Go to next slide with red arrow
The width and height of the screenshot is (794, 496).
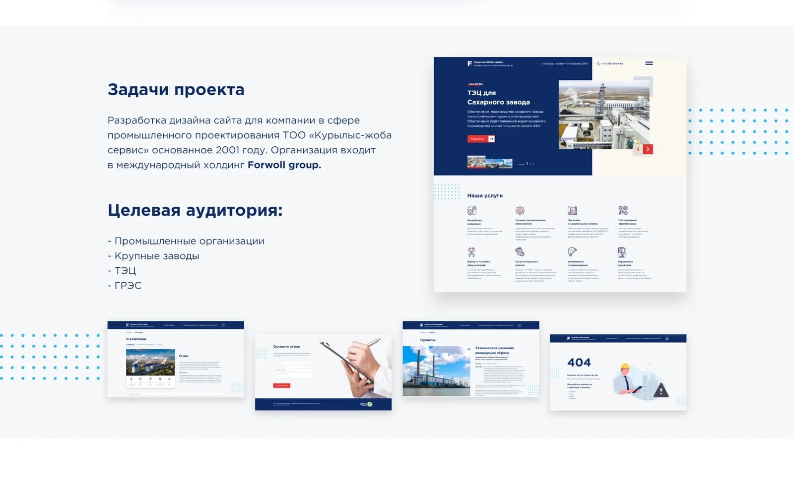pos(648,149)
